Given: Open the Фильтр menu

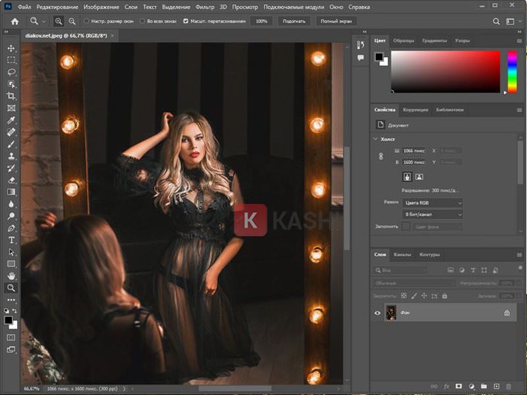Looking at the screenshot, I should (x=205, y=7).
